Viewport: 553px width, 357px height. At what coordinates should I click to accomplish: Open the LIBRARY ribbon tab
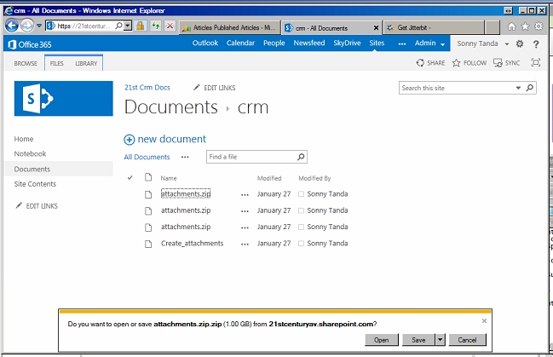(86, 64)
